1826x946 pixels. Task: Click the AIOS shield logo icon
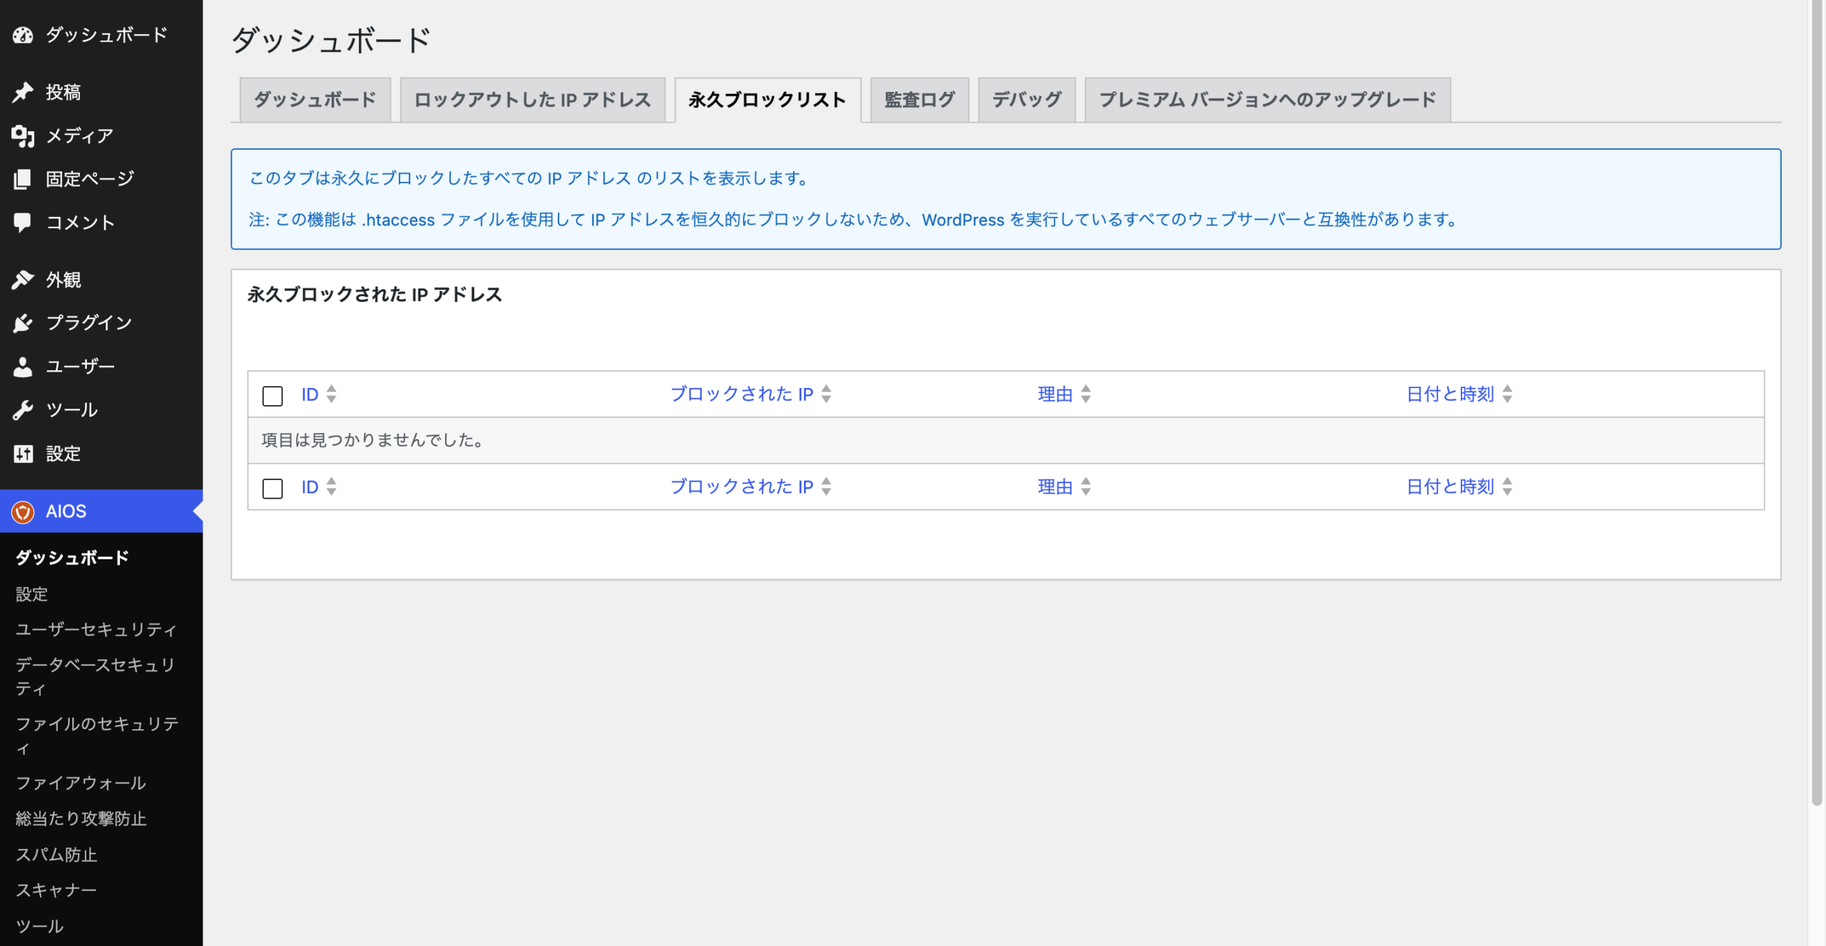[x=23, y=512]
